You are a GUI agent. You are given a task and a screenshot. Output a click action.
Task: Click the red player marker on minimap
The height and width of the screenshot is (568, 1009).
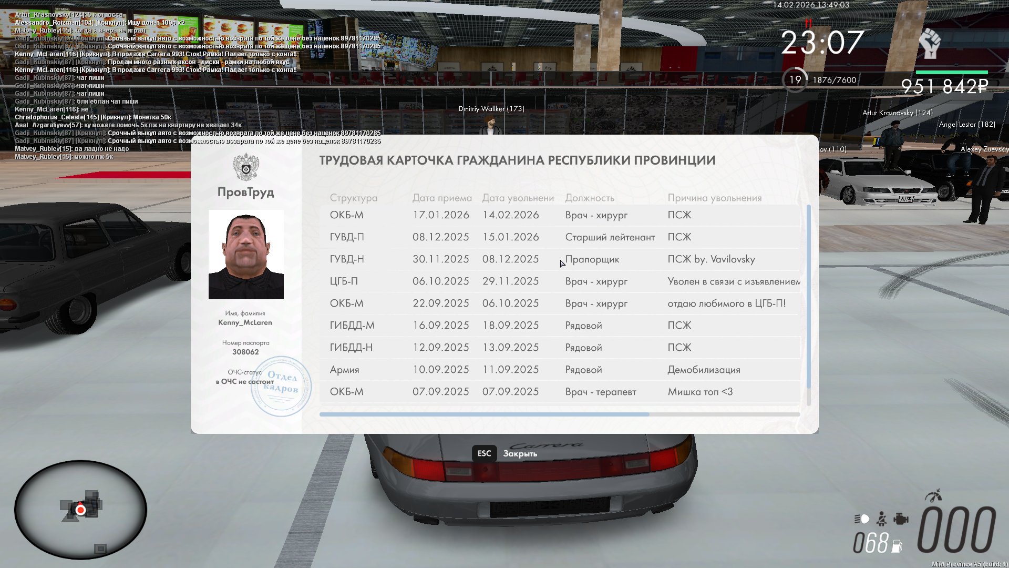80,510
